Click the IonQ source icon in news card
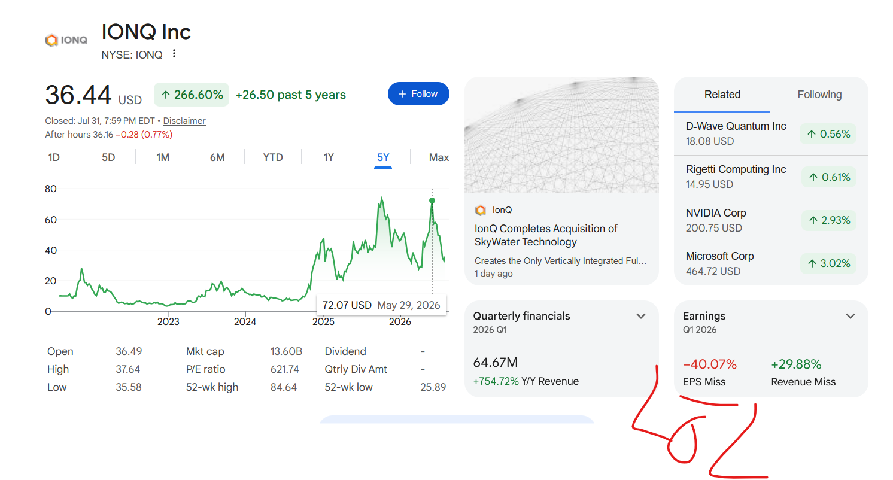 click(480, 210)
